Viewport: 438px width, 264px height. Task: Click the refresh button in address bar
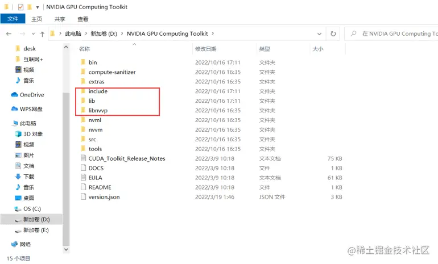pos(333,33)
